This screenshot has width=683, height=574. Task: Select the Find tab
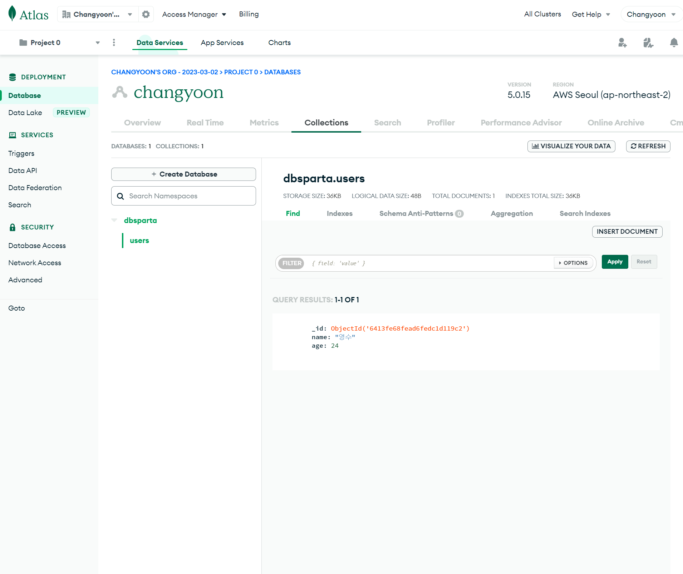[x=293, y=213]
